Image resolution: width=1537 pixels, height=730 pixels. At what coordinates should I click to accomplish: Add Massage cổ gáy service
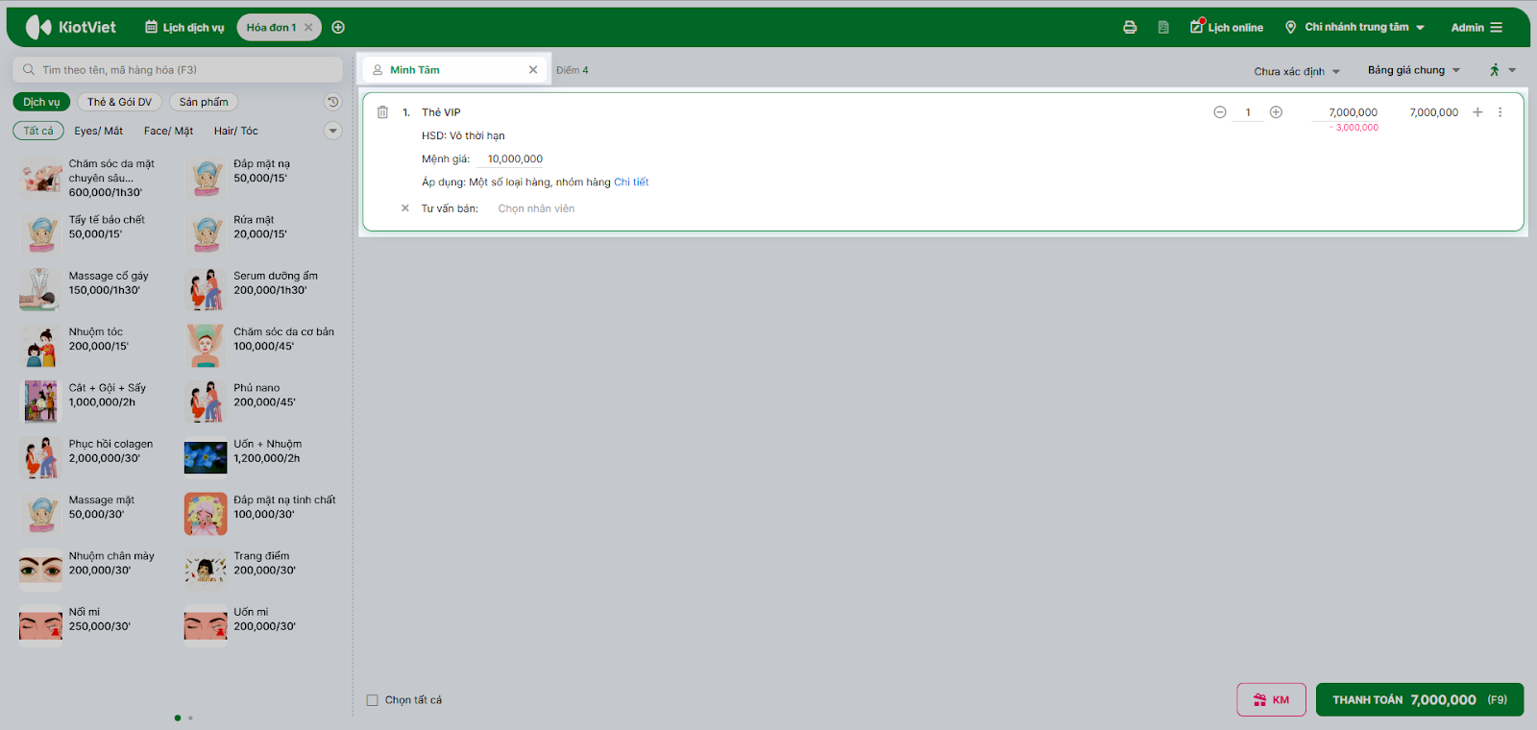[94, 290]
